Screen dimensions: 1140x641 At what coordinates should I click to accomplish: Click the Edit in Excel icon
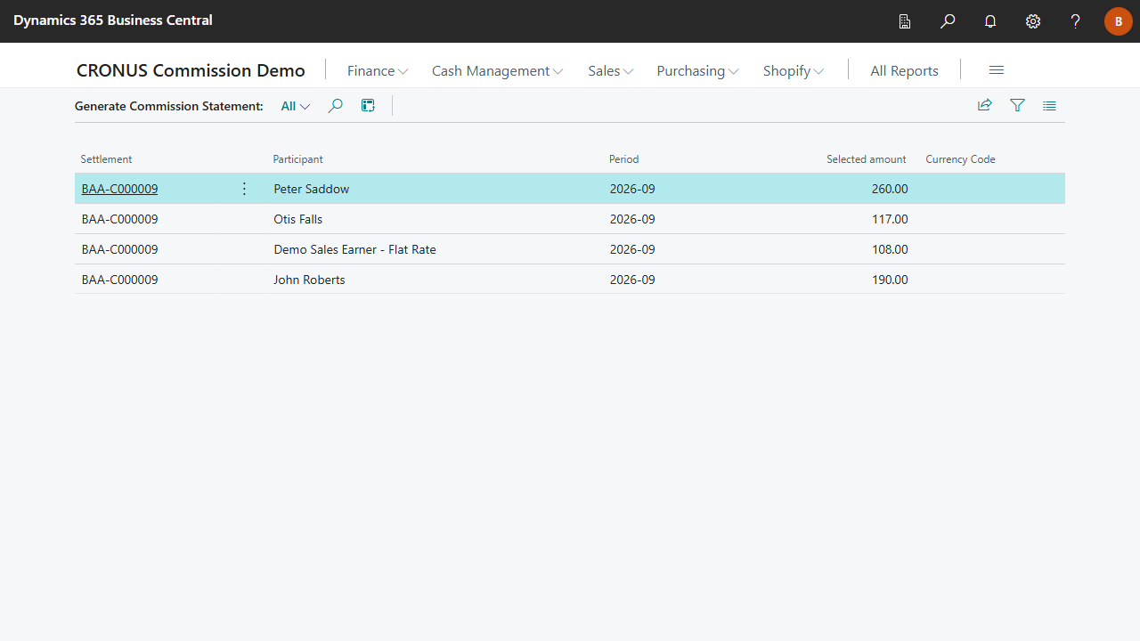[368, 106]
